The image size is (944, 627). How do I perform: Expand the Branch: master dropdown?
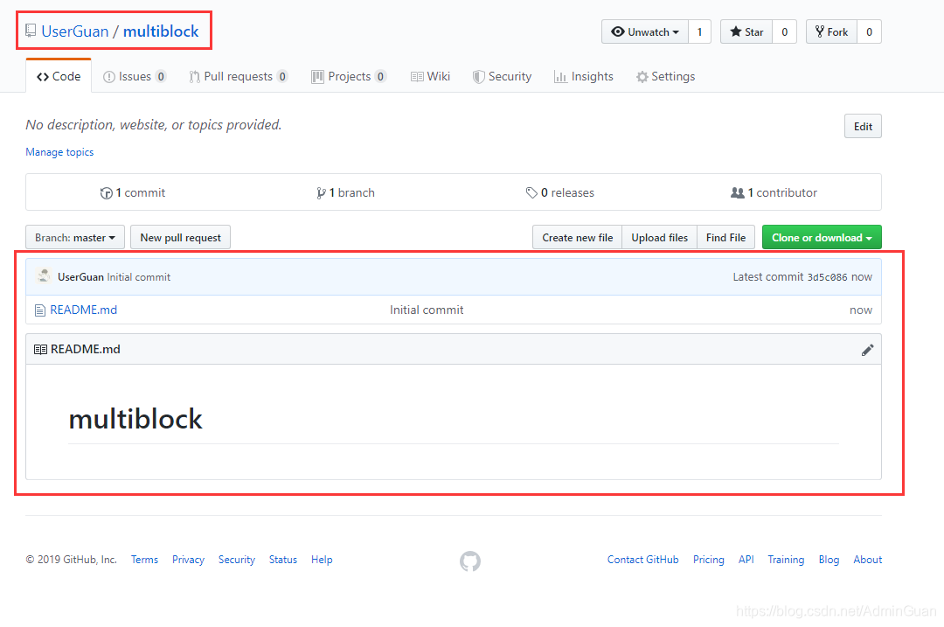point(75,237)
